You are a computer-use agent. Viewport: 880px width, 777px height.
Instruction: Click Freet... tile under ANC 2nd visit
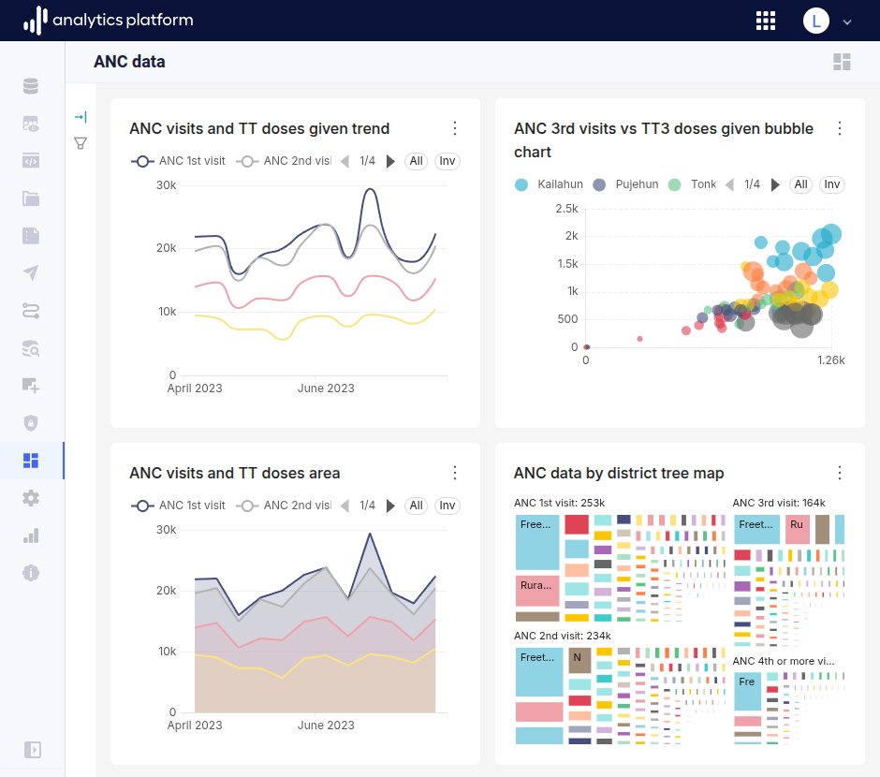click(539, 672)
